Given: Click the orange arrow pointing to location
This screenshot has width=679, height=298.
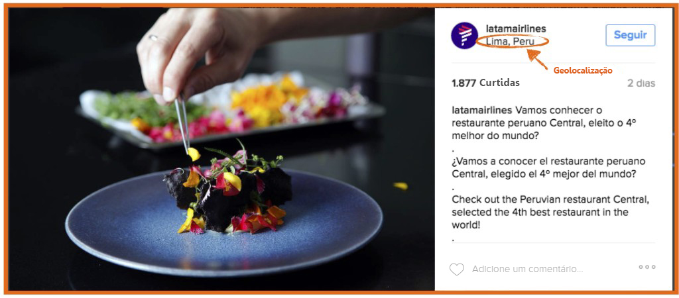Looking at the screenshot, I should pos(537,59).
